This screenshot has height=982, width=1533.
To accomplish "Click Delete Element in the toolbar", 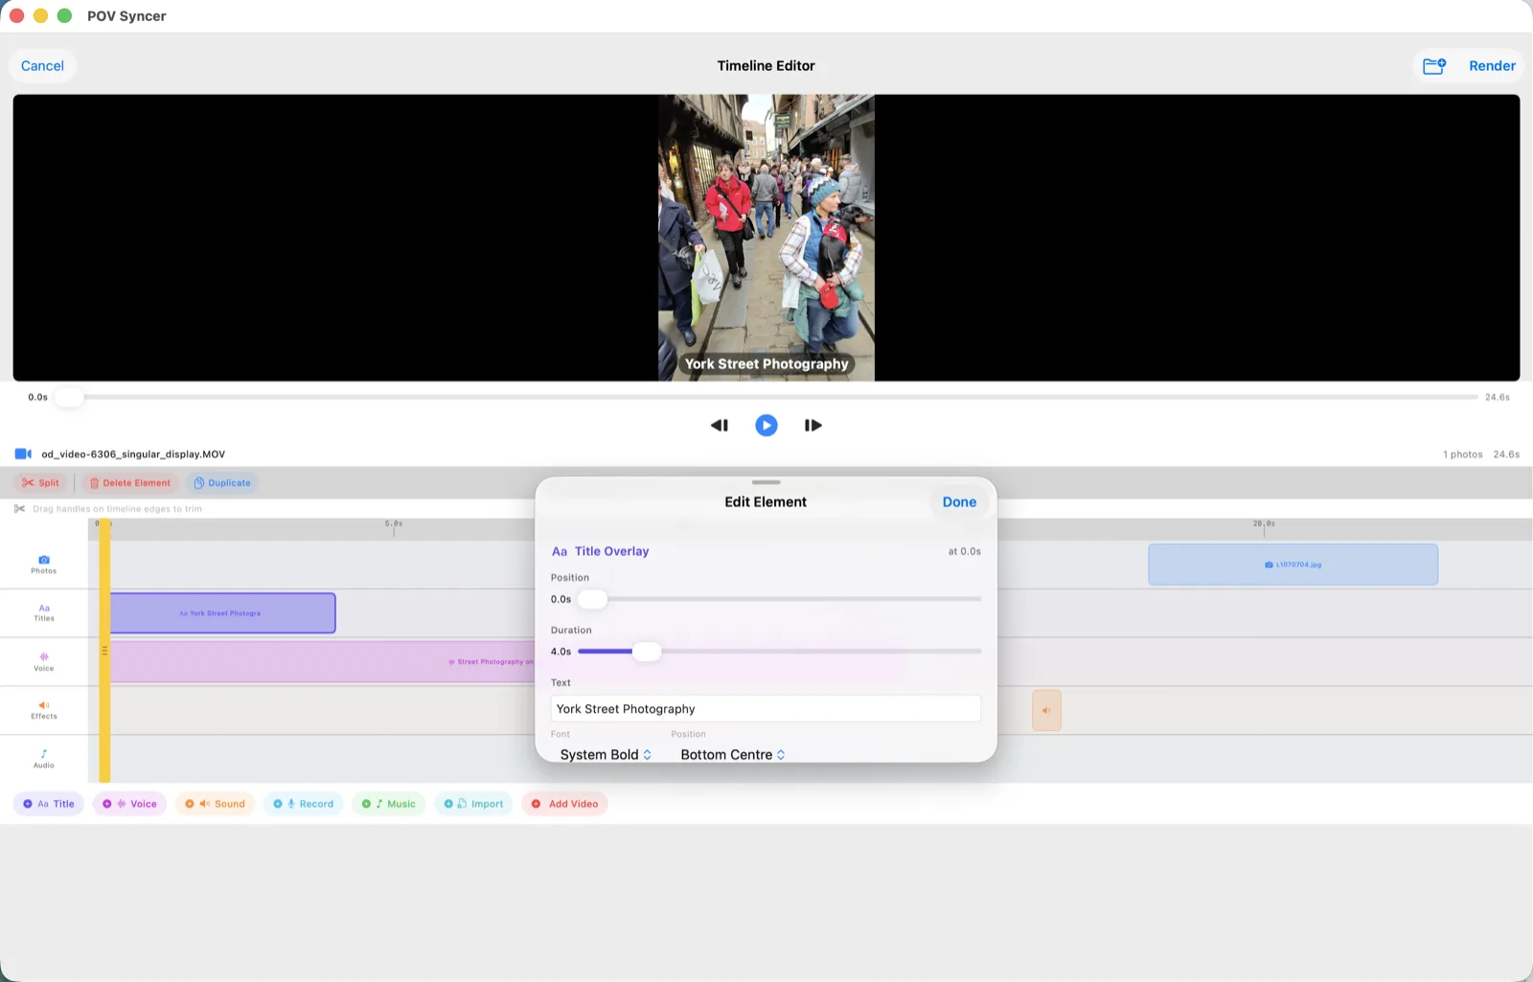I will (130, 483).
